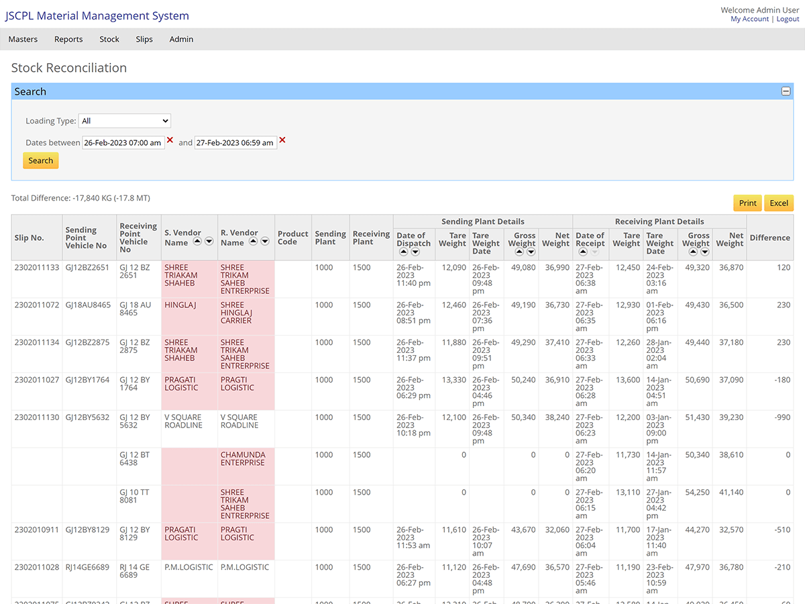Clear the end date using red X icon

click(x=282, y=142)
